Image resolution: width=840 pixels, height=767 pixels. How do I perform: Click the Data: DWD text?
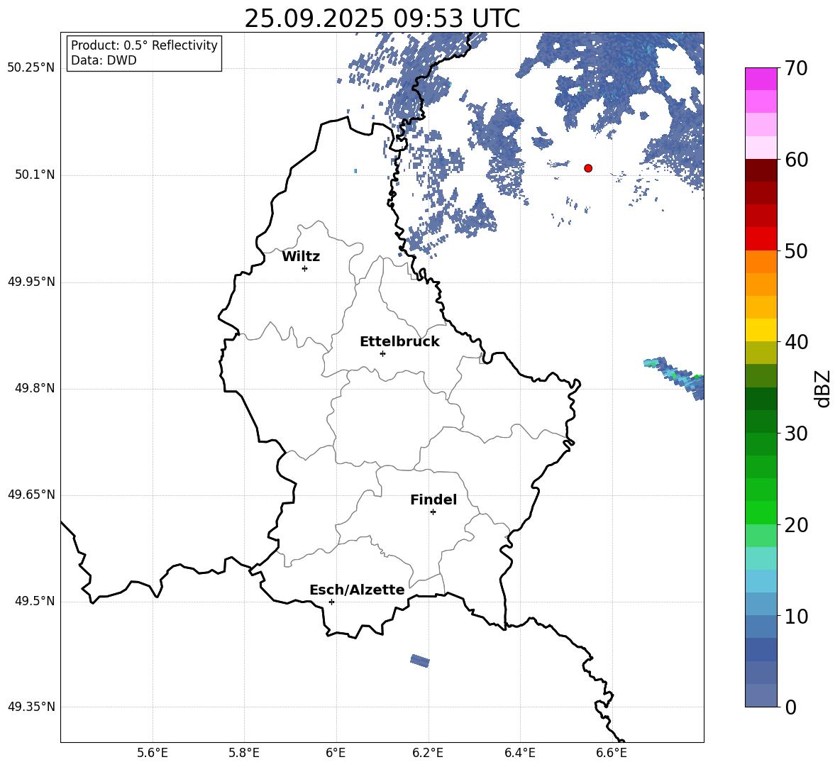pos(104,60)
